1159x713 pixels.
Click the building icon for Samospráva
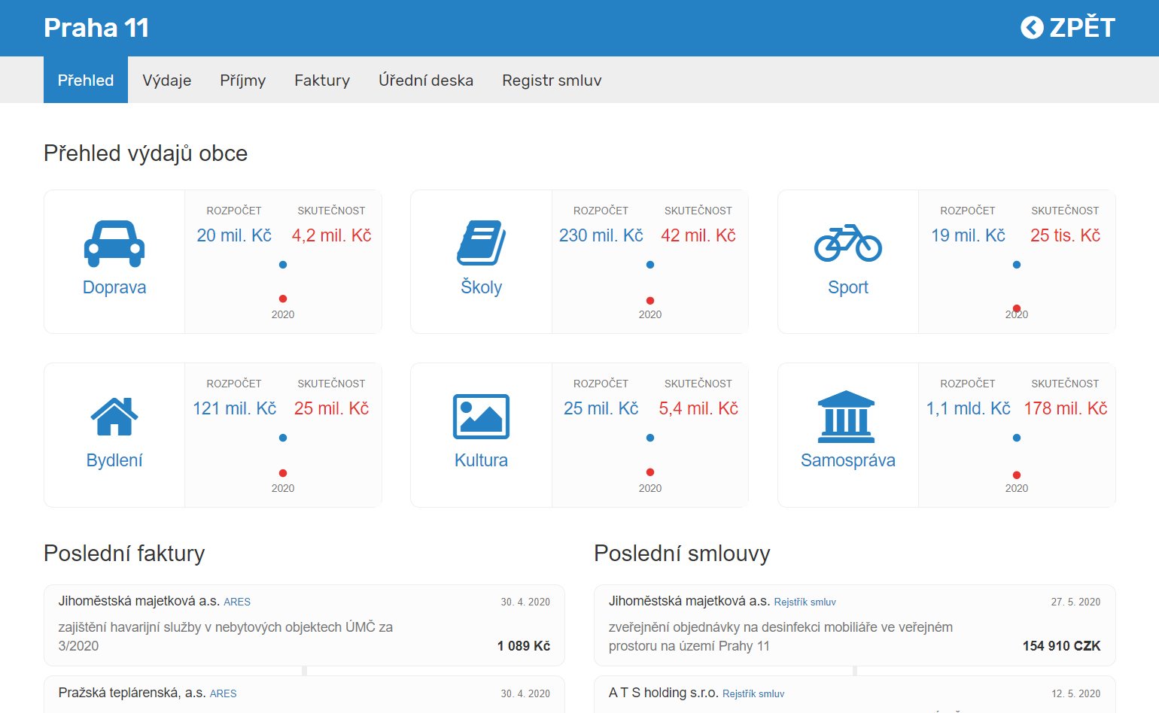point(847,417)
